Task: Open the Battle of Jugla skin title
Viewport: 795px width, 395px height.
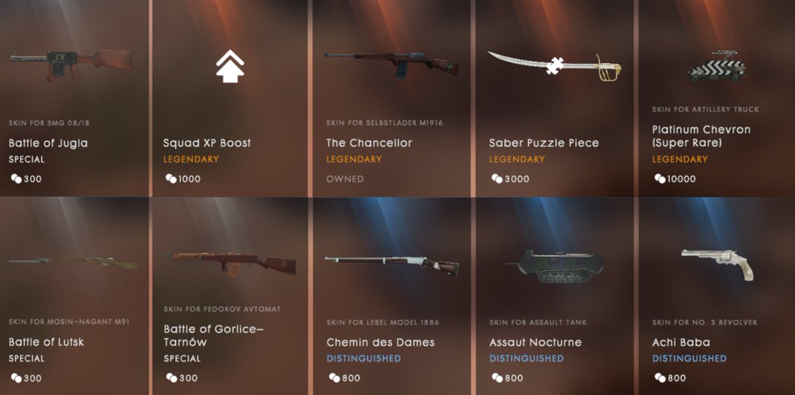Action: tap(48, 143)
